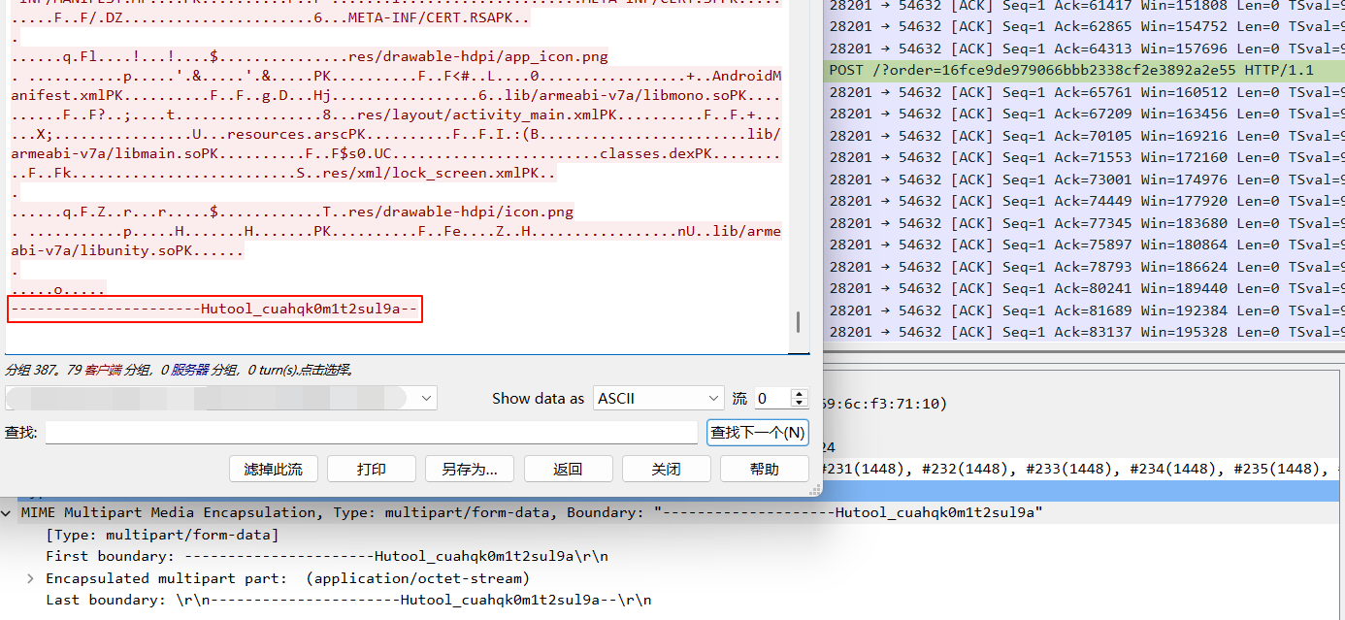Click the 滤掉此流 filter-out-stream button
The height and width of the screenshot is (620, 1345).
[x=274, y=469]
